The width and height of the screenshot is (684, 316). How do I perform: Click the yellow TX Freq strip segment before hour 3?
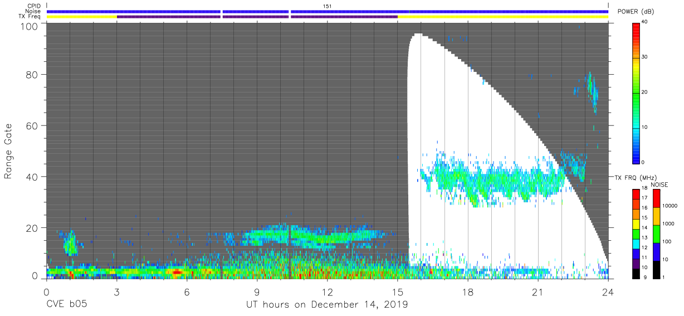pyautogui.click(x=82, y=17)
